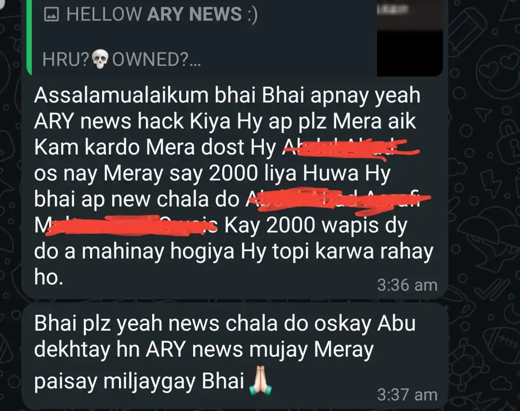Open the quoted message image thumbnail
This screenshot has width=520, height=411.
pyautogui.click(x=410, y=38)
